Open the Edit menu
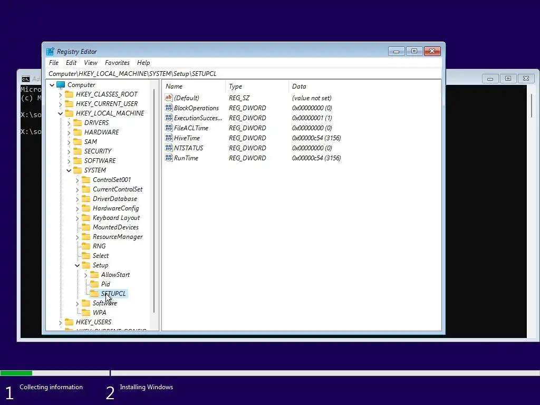The image size is (540, 405). coord(71,63)
